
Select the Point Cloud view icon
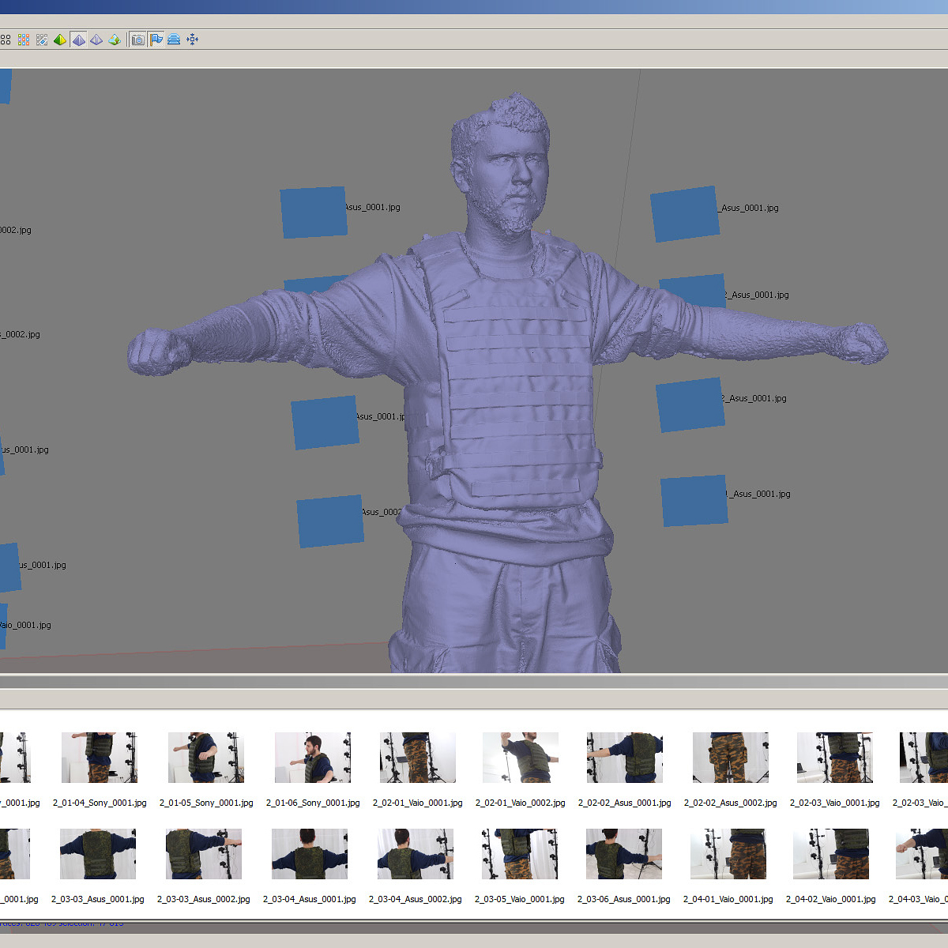[6, 39]
